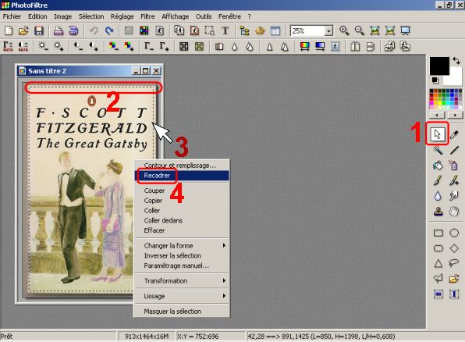Select the Advanced brush tool
This screenshot has width=465, height=342.
click(454, 180)
